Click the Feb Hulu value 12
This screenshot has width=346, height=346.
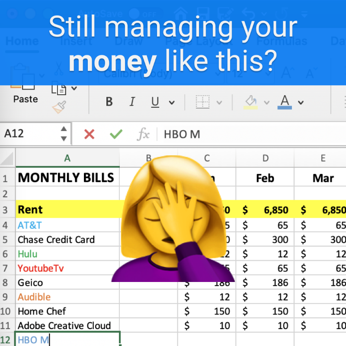(265, 254)
